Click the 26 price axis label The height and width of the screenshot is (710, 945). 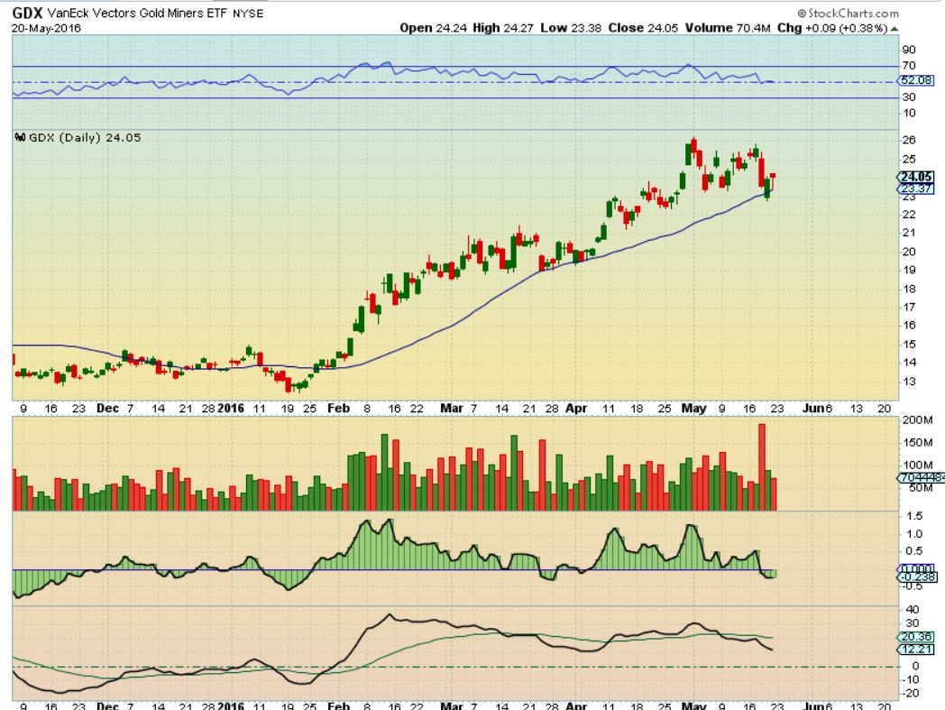[909, 139]
